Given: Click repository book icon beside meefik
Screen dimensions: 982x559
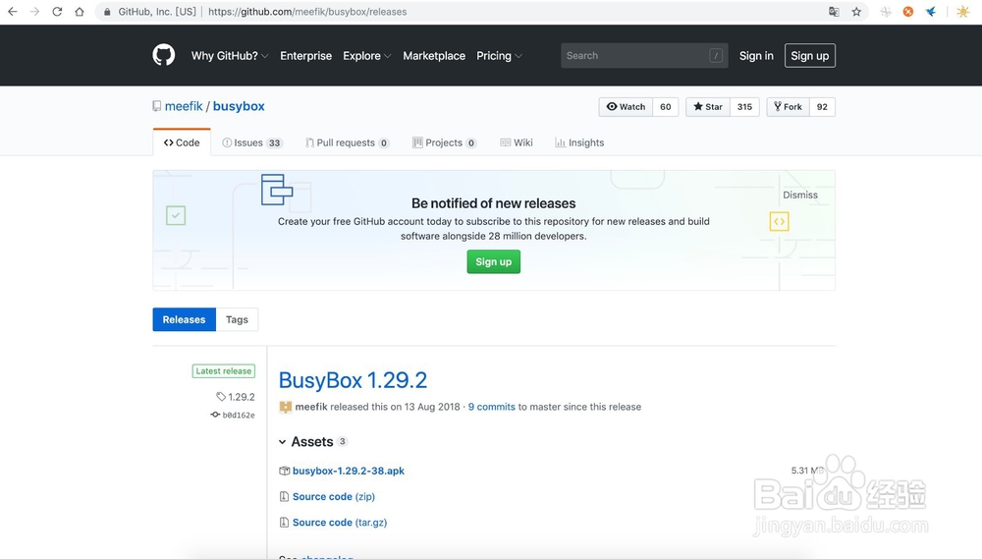Looking at the screenshot, I should pos(156,106).
